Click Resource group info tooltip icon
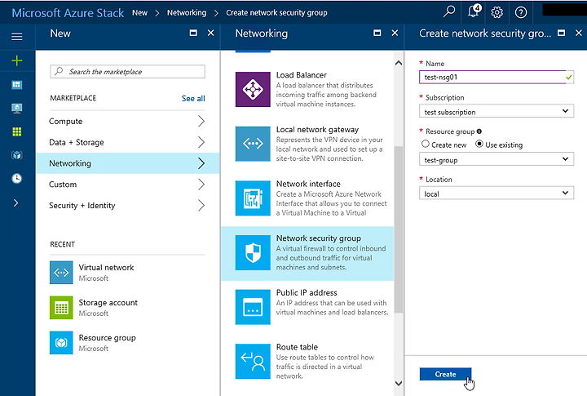The image size is (587, 396). pyautogui.click(x=479, y=131)
